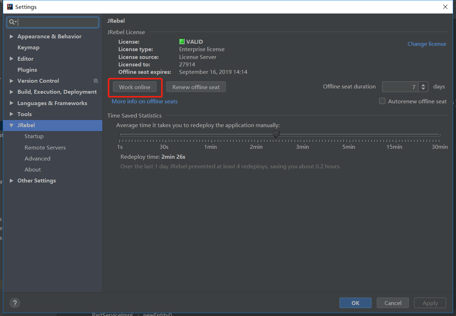The width and height of the screenshot is (456, 316).
Task: Expand the Version Control arrow
Action: (11, 81)
